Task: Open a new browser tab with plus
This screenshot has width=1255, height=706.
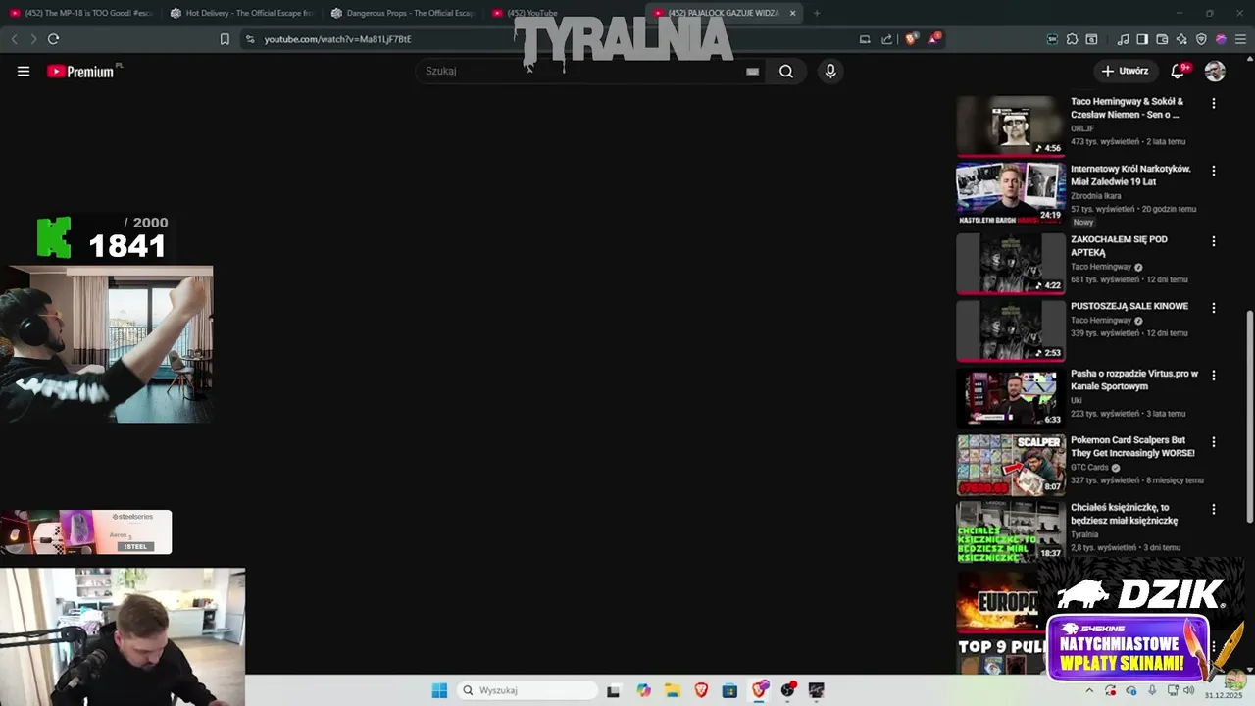Action: coord(817,13)
